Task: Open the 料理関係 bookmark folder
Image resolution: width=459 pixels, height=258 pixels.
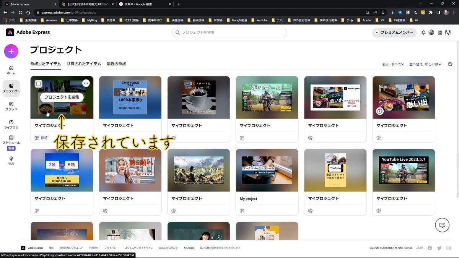Action: pos(397,20)
